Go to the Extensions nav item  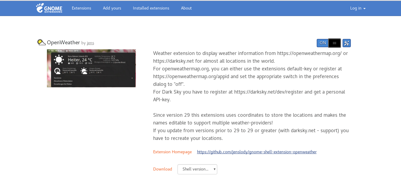[x=81, y=8]
